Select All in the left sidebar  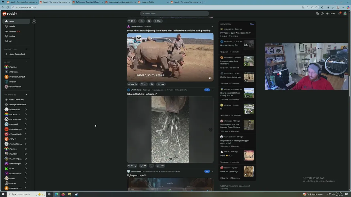click(16, 41)
